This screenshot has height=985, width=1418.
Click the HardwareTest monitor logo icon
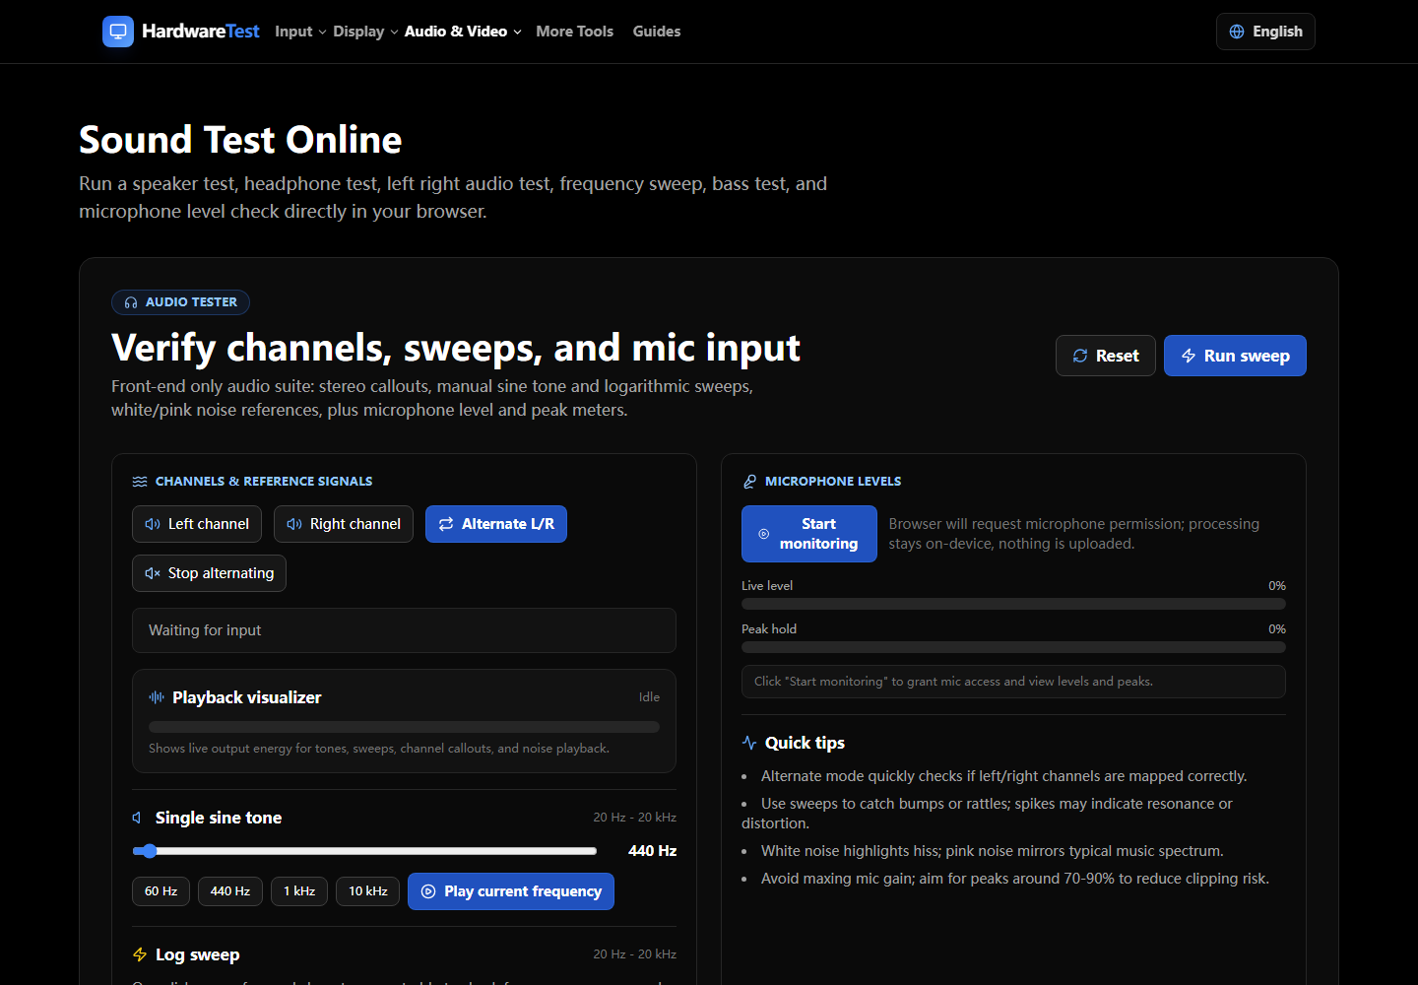118,32
